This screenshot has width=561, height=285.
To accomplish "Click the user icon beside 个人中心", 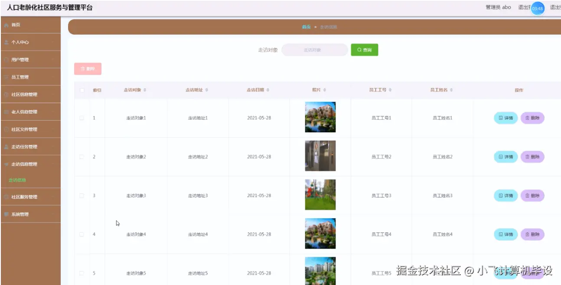I will tap(6, 43).
